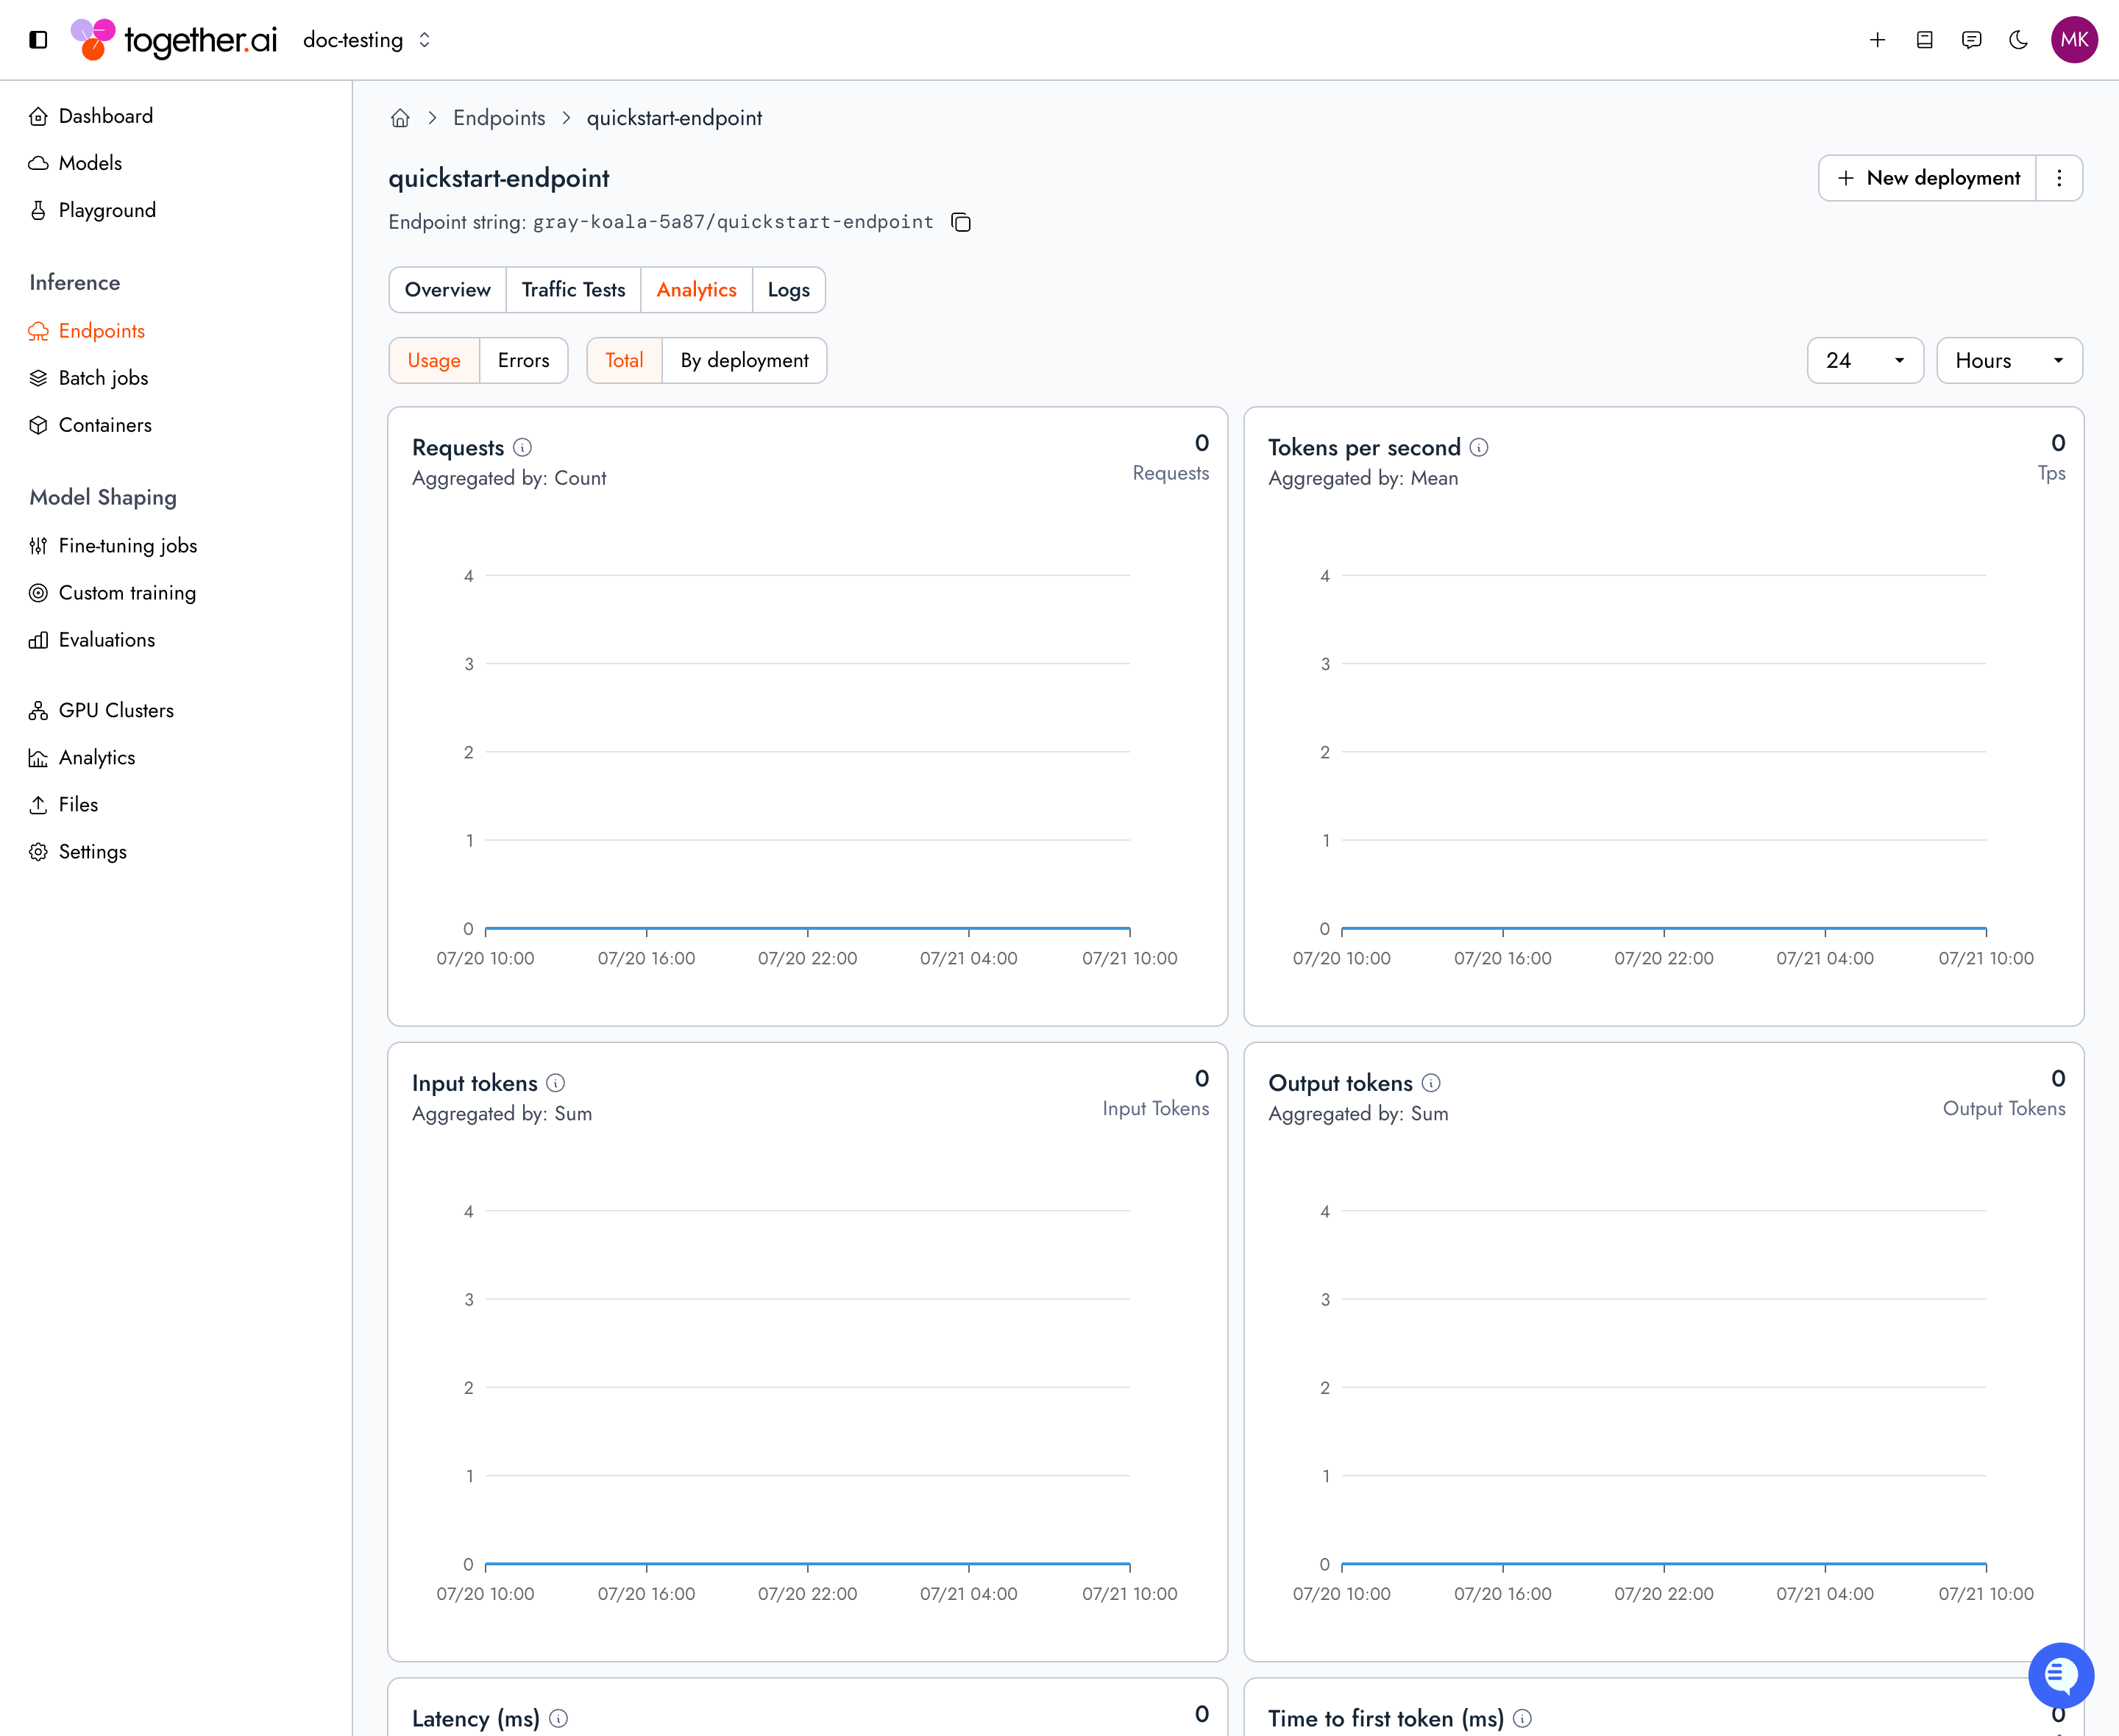The image size is (2119, 1736).
Task: Open Settings in sidebar
Action: [92, 852]
